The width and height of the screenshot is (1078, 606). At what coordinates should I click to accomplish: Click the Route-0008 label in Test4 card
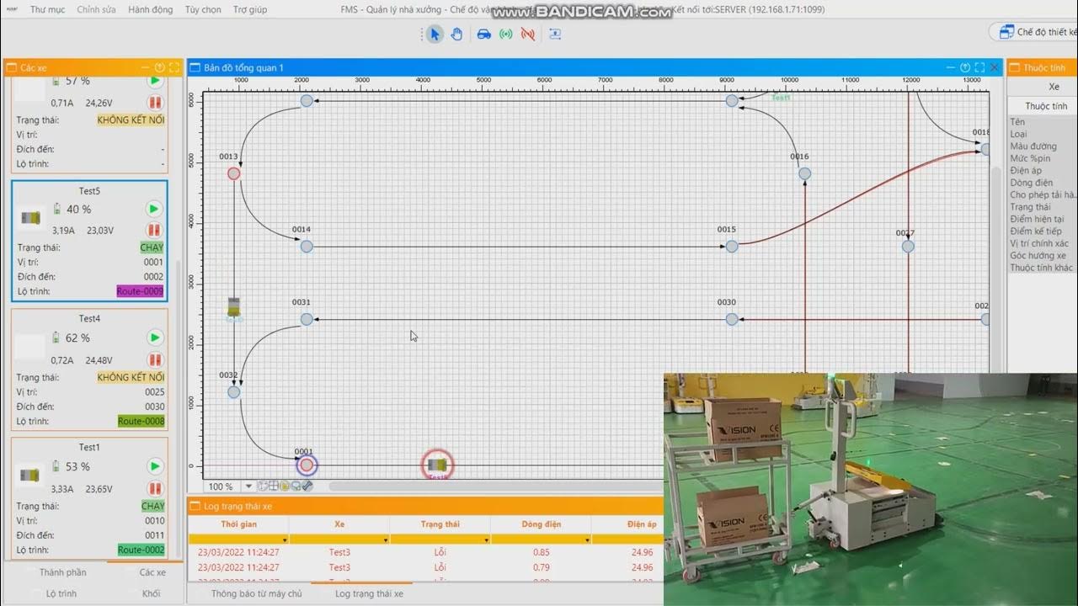pyautogui.click(x=141, y=421)
